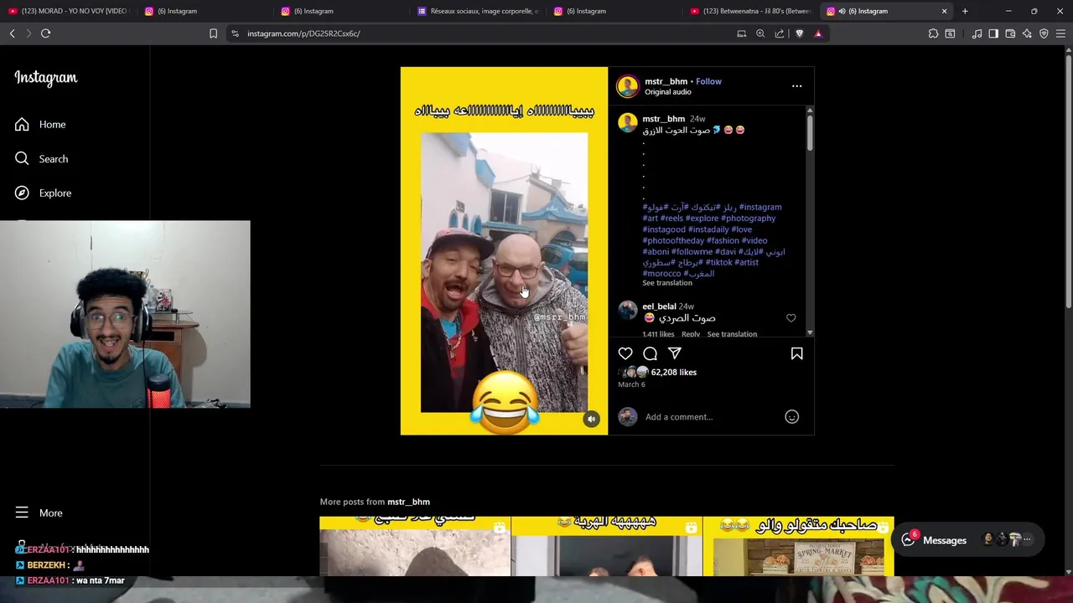
Task: Open eel_belal's profile
Action: [659, 307]
